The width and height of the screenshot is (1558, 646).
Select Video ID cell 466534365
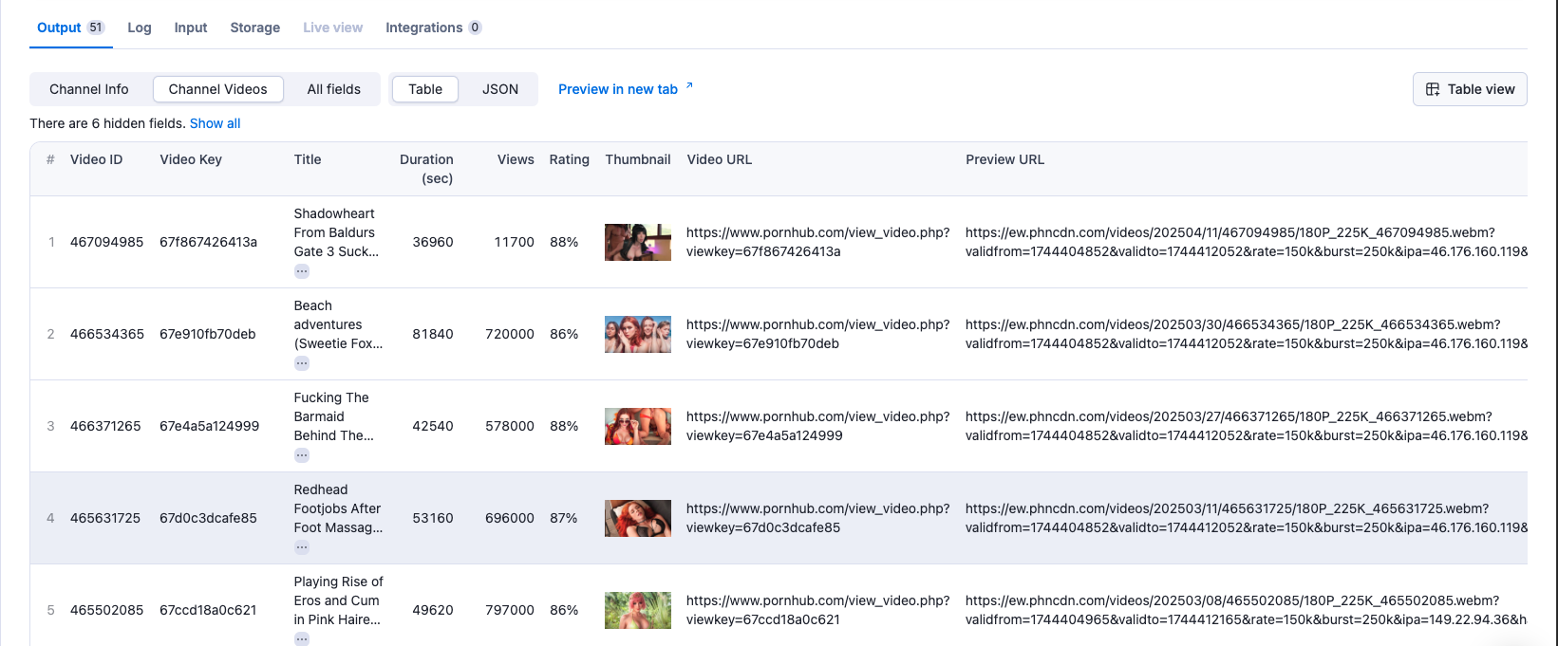click(107, 334)
